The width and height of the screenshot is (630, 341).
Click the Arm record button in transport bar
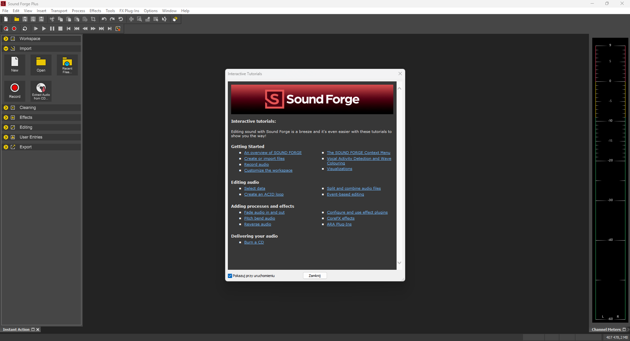coord(6,29)
